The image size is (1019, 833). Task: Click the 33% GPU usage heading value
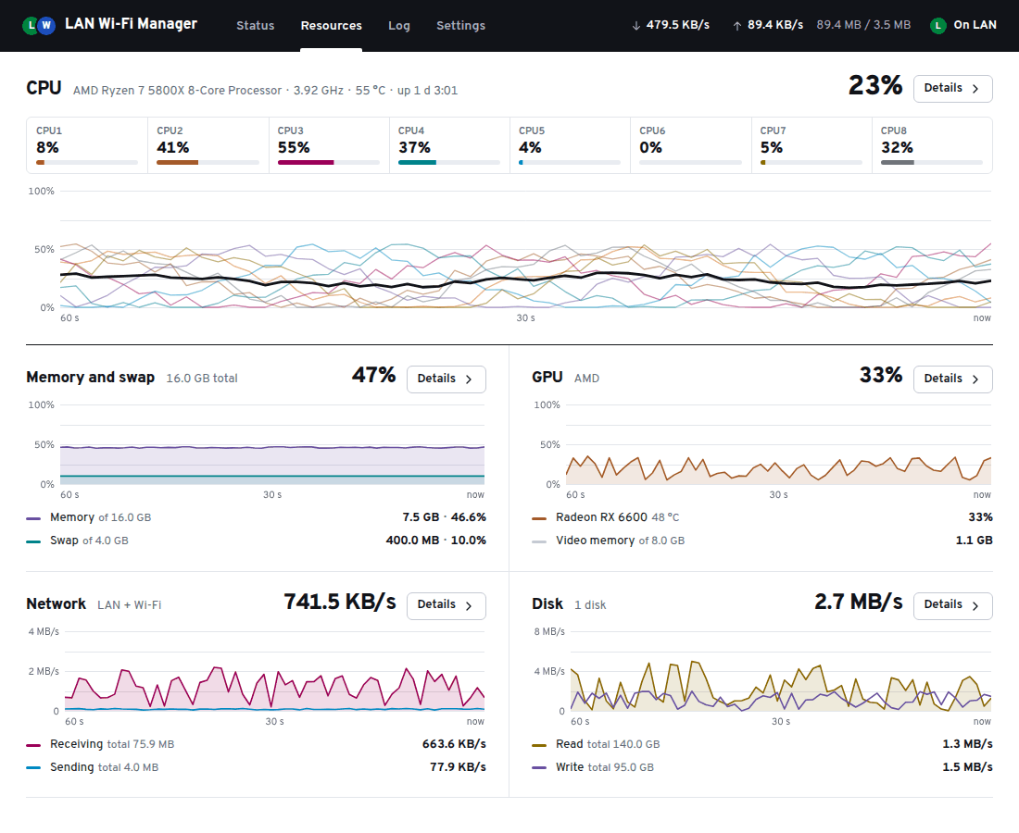881,375
